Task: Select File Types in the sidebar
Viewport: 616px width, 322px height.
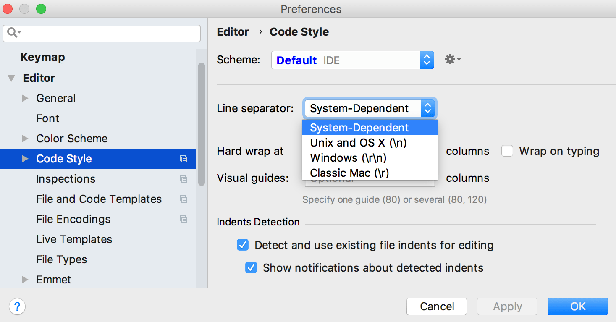Action: [x=61, y=259]
